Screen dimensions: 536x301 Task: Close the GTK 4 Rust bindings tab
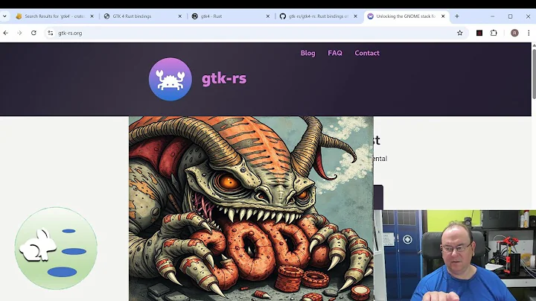click(180, 16)
